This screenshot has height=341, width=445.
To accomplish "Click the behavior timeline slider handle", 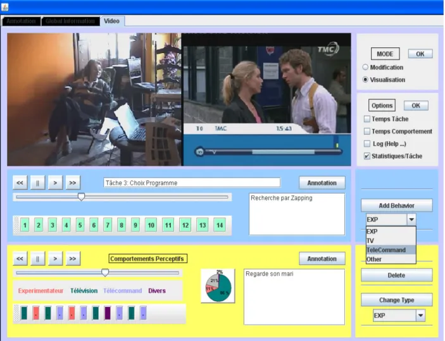I will 105,273.
